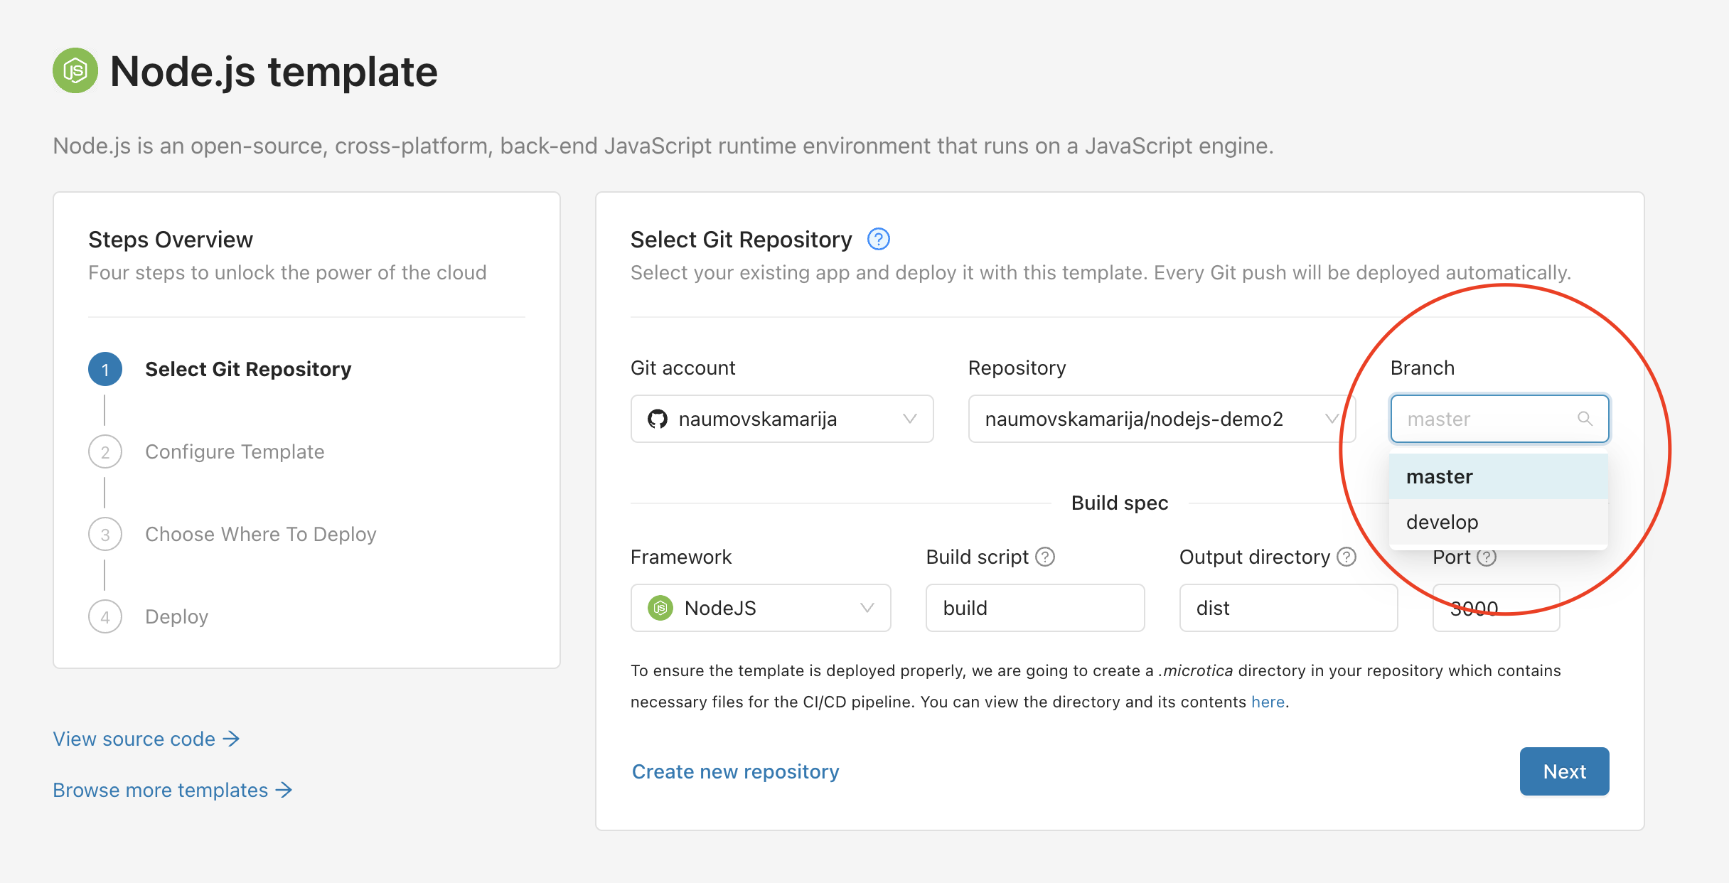Click the Build spec section heading

(1120, 503)
